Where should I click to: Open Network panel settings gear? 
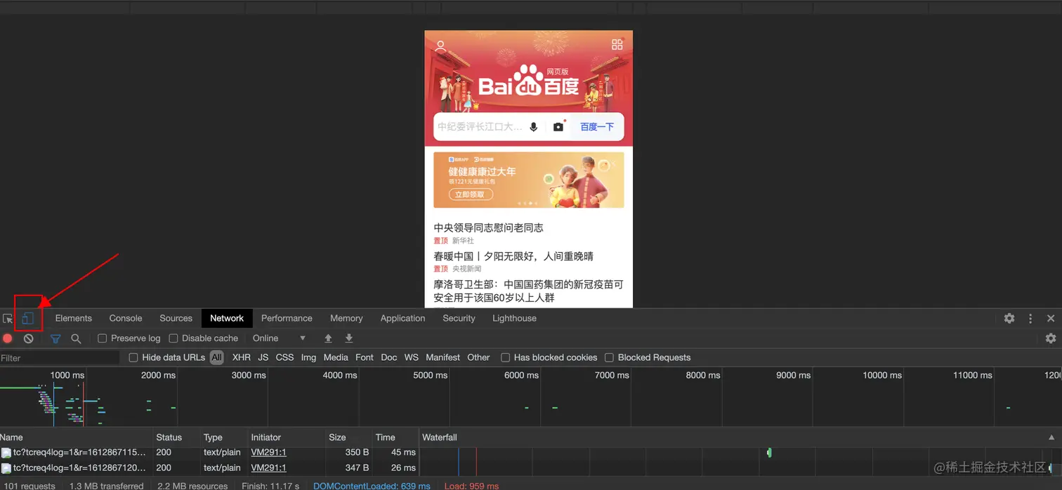coord(1051,338)
